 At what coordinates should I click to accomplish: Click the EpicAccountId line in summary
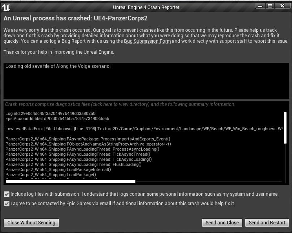coord(57,119)
